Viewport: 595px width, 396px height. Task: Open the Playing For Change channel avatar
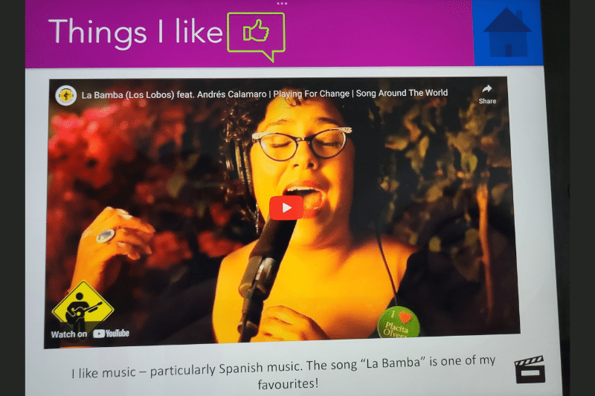(x=66, y=96)
